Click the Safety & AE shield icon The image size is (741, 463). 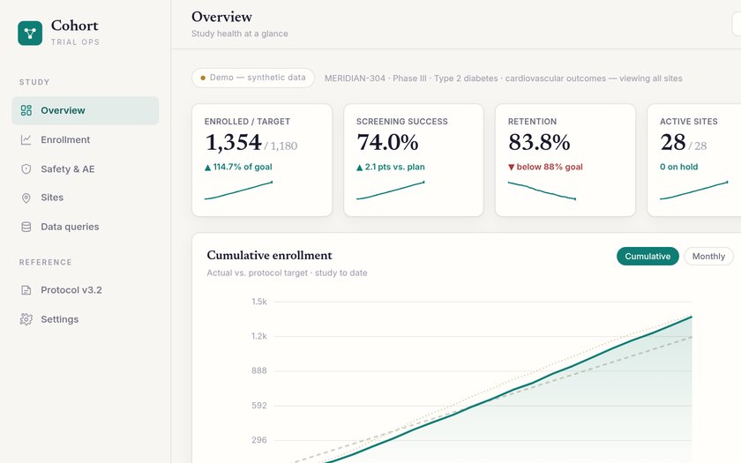[26, 169]
